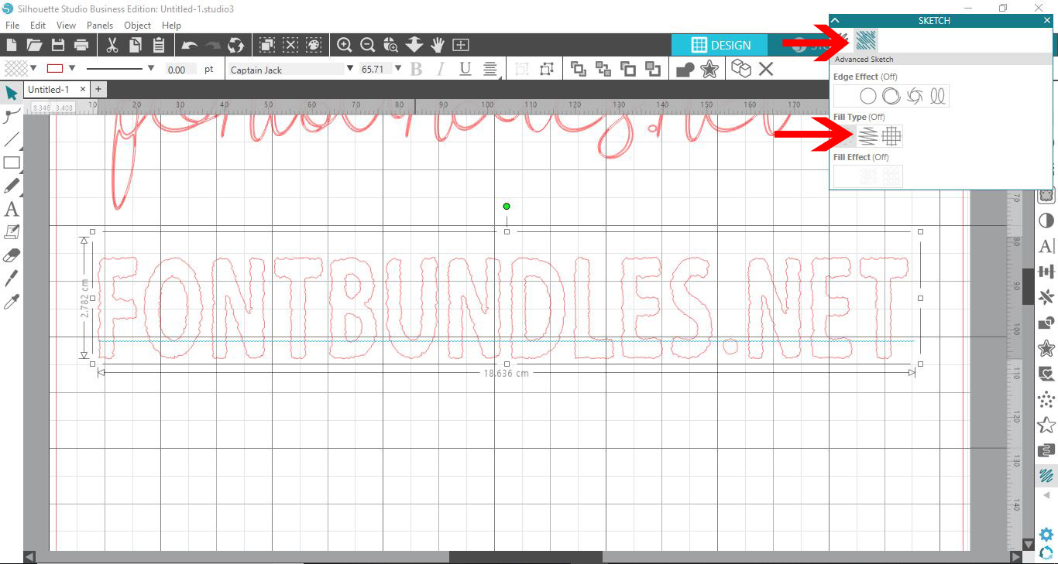
Task: Select the Knife tool
Action: 12,279
